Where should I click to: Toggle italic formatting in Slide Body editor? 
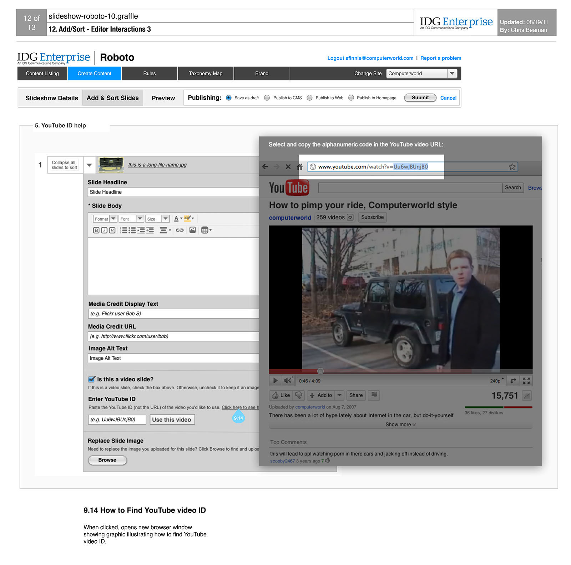(104, 230)
